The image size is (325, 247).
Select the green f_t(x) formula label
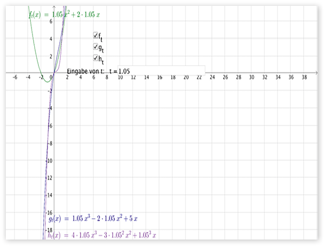tap(64, 15)
